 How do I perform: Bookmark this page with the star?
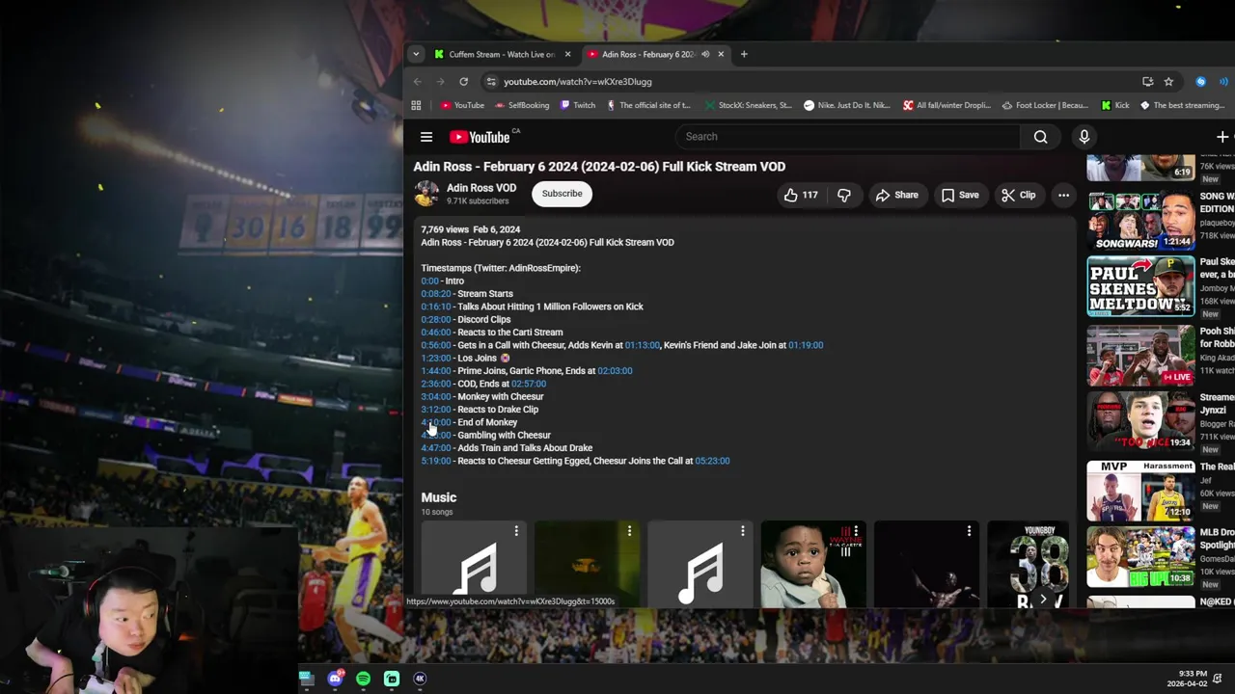click(x=1168, y=82)
